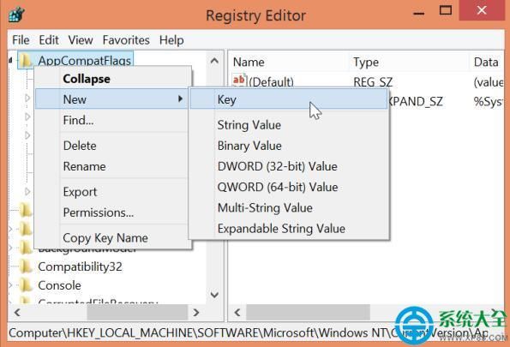This screenshot has width=510, height=347.
Task: Expand the Console tree node
Action: click(x=10, y=285)
